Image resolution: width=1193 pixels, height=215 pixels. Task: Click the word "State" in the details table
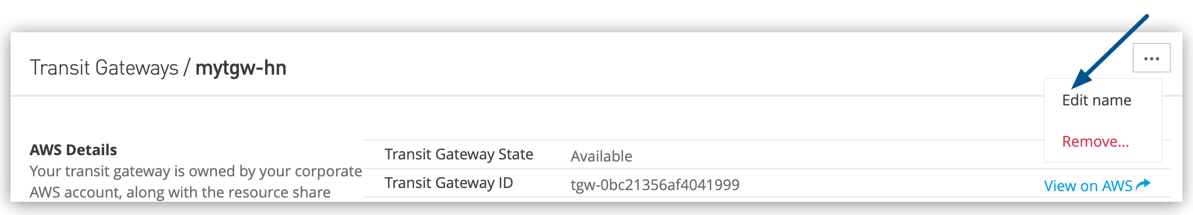(516, 154)
